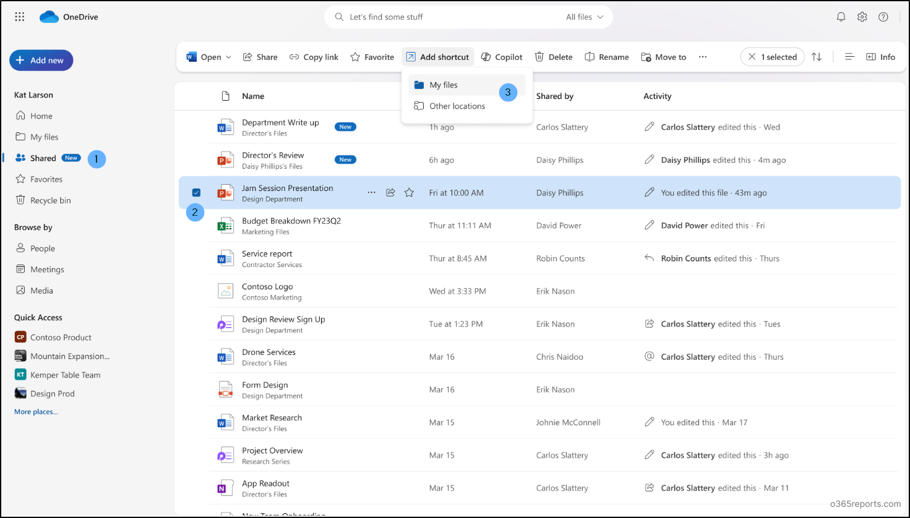Screen dimensions: 910x518
Task: Favorite Jam Session Presentation using its star
Action: click(x=409, y=192)
